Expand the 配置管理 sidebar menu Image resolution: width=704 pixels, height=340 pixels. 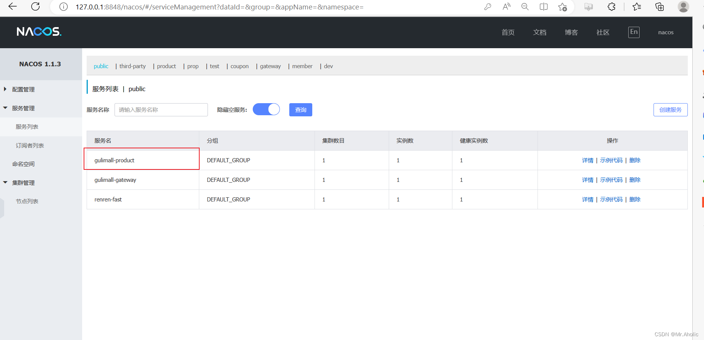tap(23, 89)
